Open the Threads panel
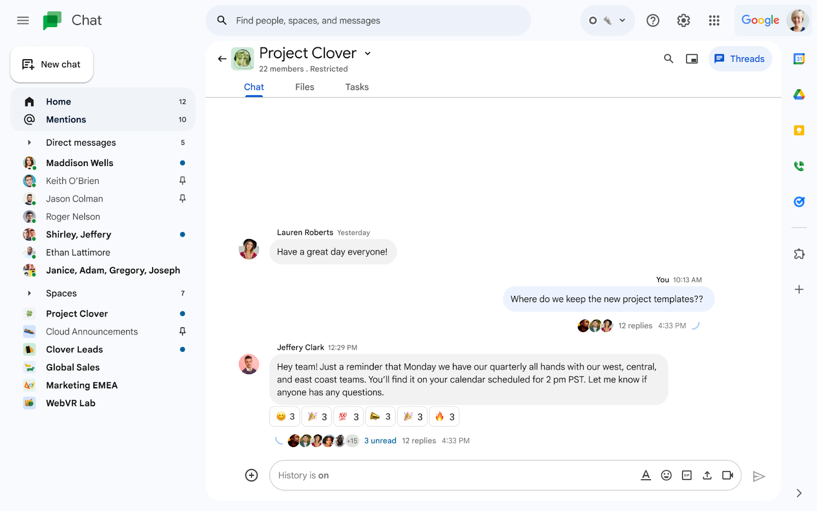The image size is (817, 511). pos(740,59)
